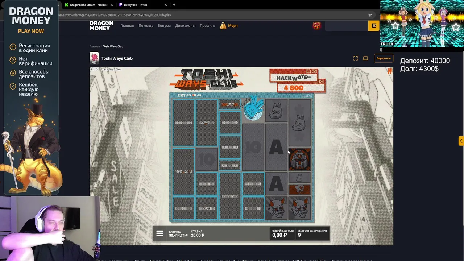Click the Баланс 50.414,74 ₽ value

(178, 236)
